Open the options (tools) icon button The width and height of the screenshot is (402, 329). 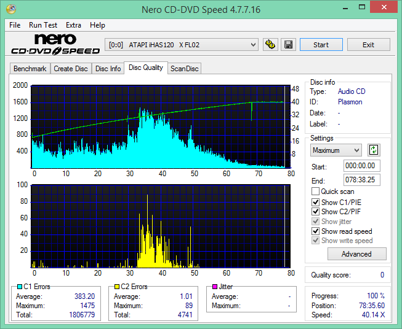270,45
